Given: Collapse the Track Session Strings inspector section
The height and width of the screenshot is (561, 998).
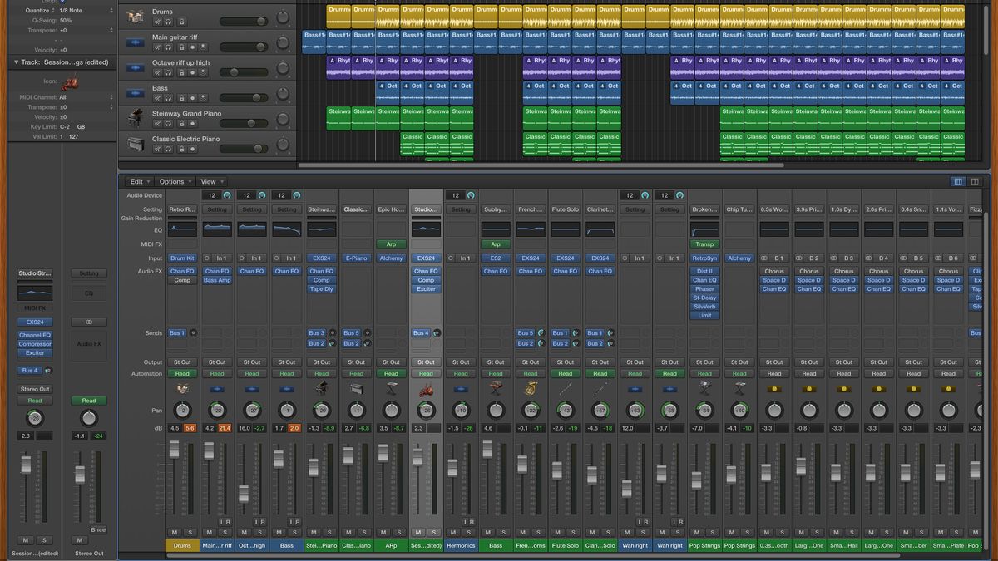Looking at the screenshot, I should click(17, 62).
